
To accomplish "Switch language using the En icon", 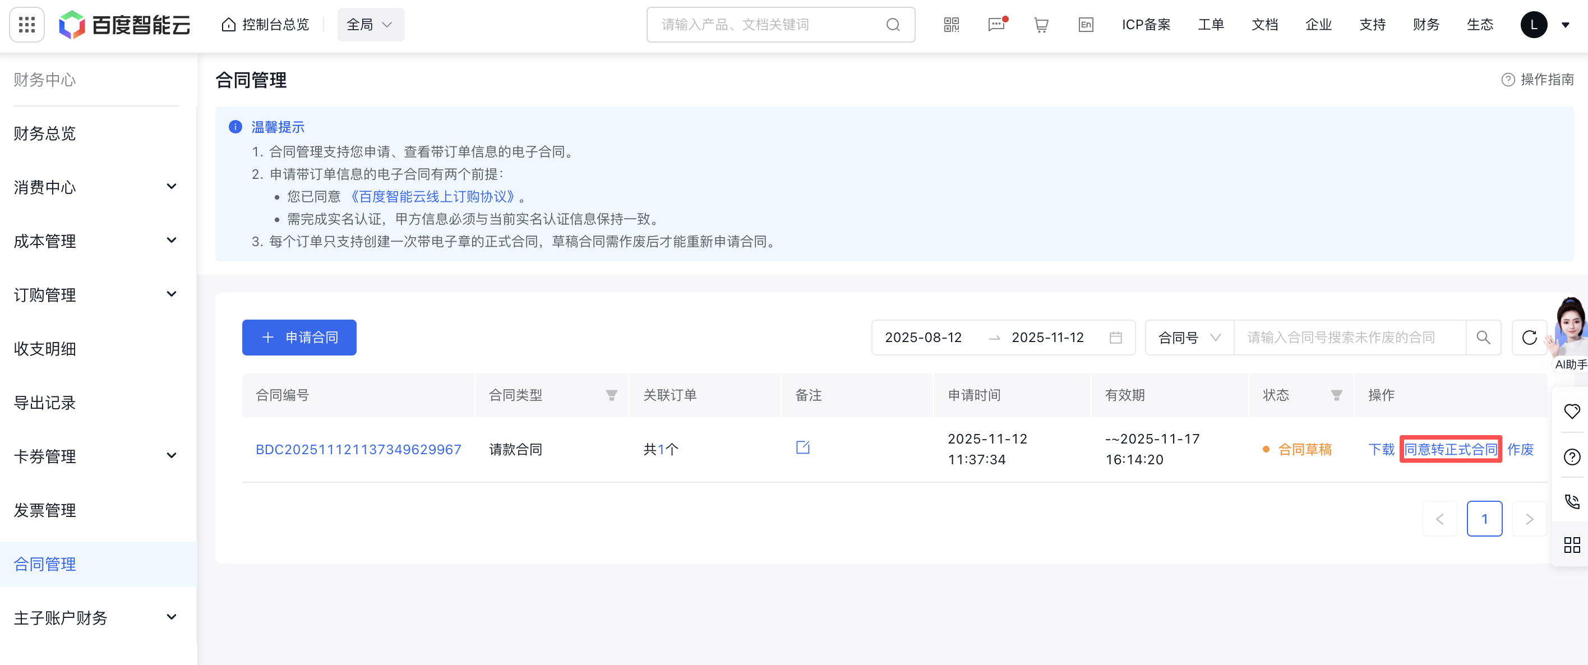I will [1086, 24].
